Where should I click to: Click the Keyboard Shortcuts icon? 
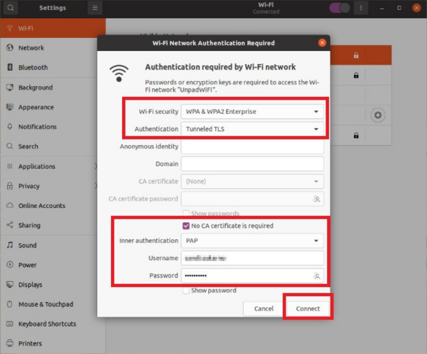10,323
